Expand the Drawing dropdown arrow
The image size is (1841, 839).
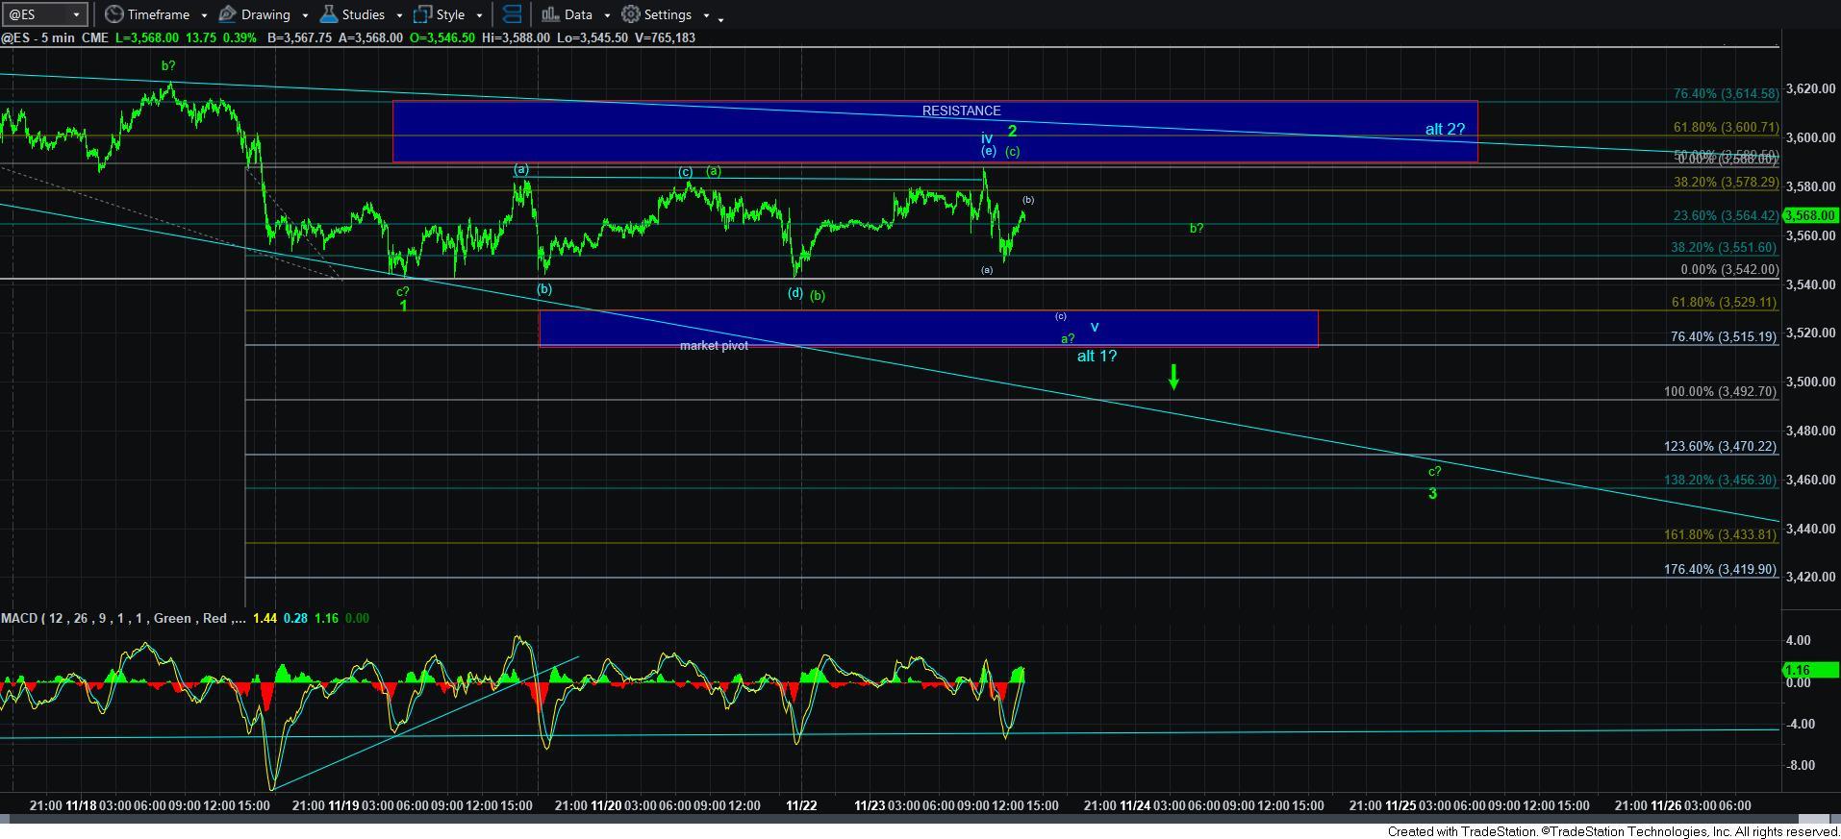(x=305, y=15)
